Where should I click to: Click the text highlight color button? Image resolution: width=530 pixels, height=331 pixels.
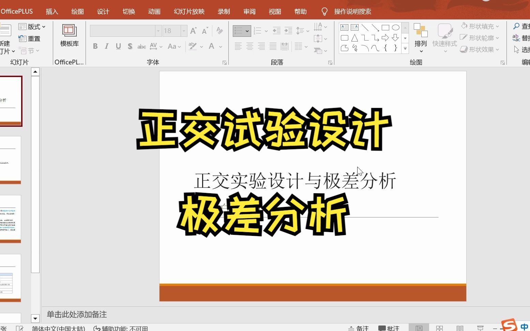click(193, 46)
